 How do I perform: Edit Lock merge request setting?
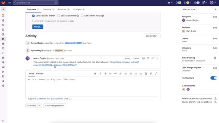coord(215,68)
